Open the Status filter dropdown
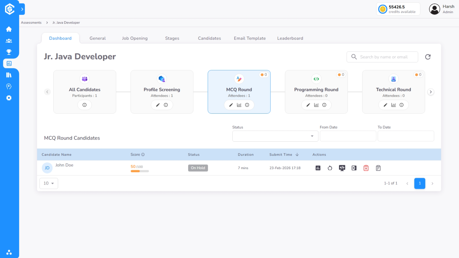Screen dimensions: 459x258 275,136
